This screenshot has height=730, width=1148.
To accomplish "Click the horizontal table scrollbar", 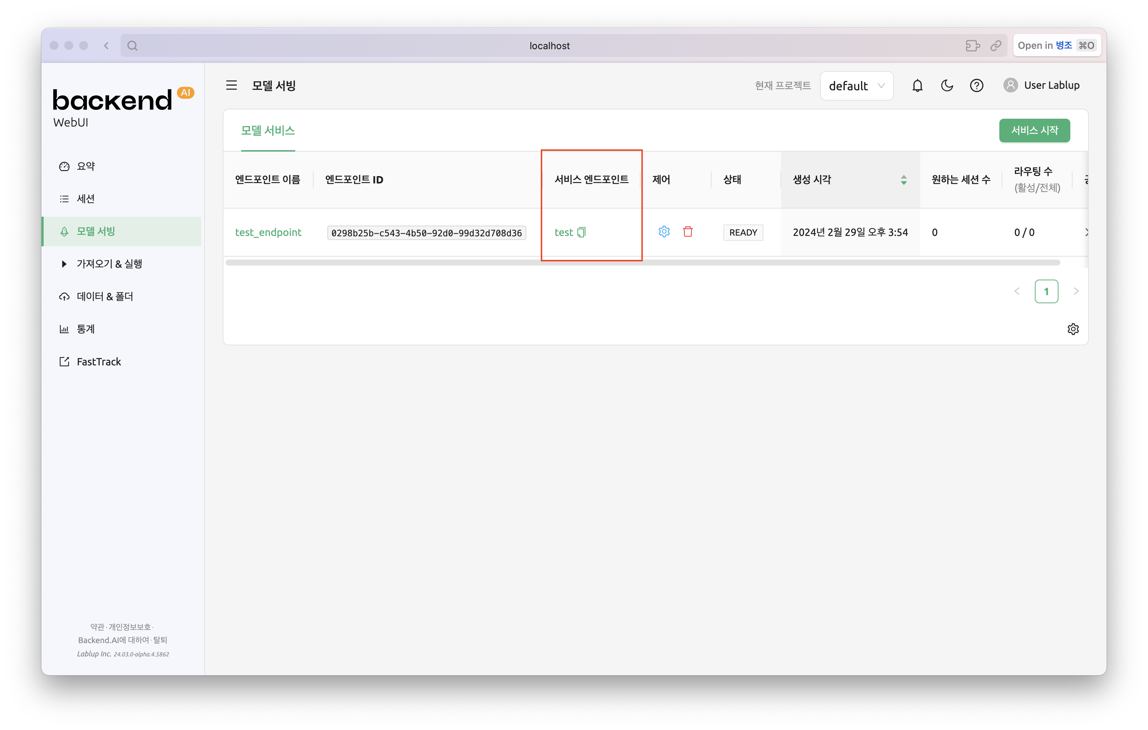I will (642, 263).
